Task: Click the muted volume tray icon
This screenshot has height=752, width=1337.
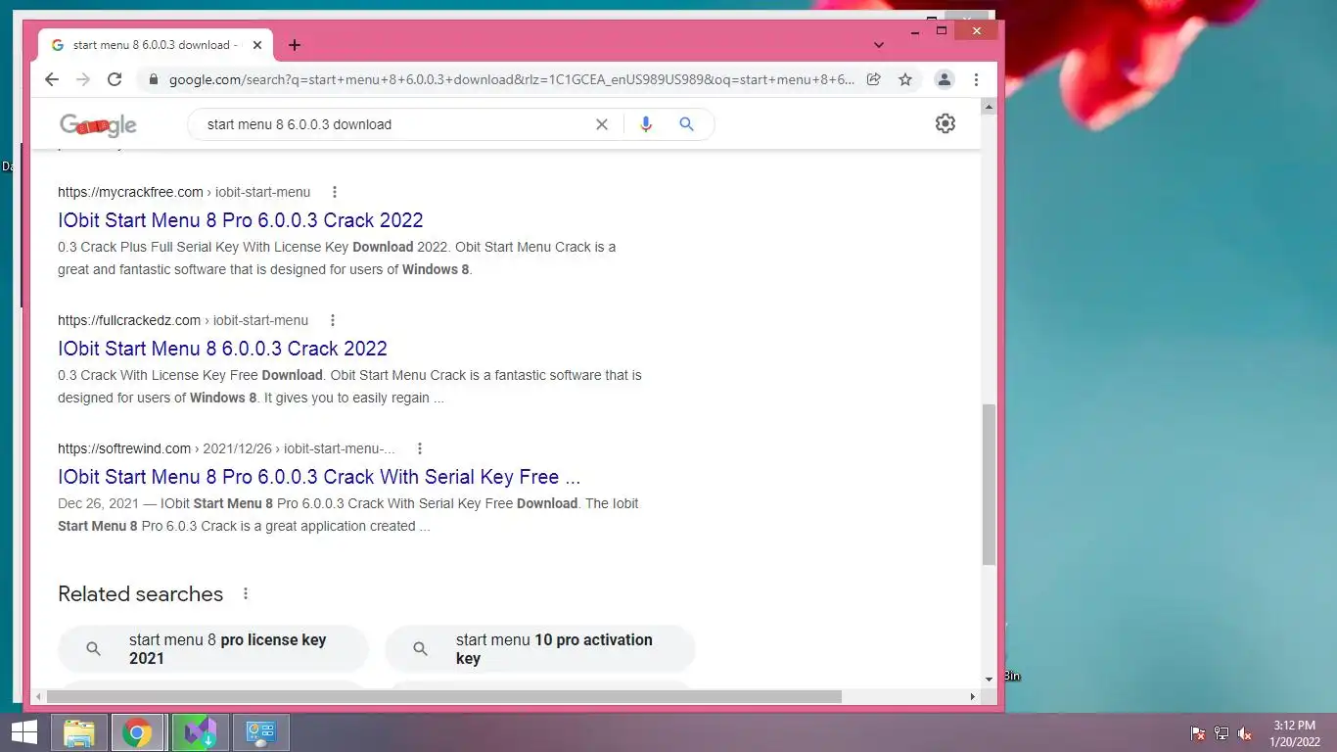Action: [1245, 733]
